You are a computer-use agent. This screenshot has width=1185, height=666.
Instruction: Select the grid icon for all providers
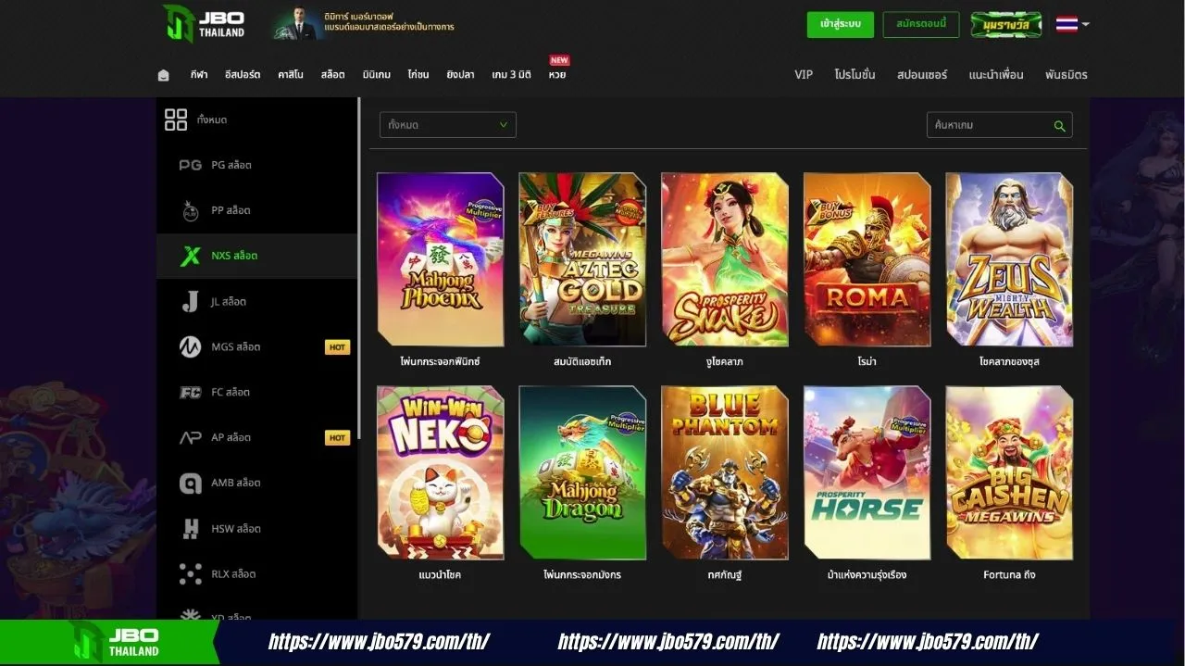click(x=176, y=119)
